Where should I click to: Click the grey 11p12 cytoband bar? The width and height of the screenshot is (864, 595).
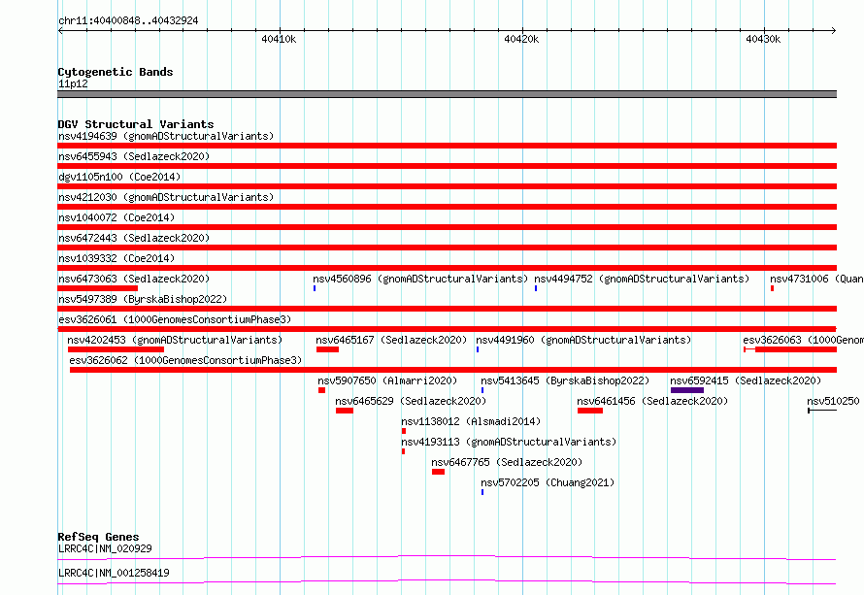click(x=447, y=94)
